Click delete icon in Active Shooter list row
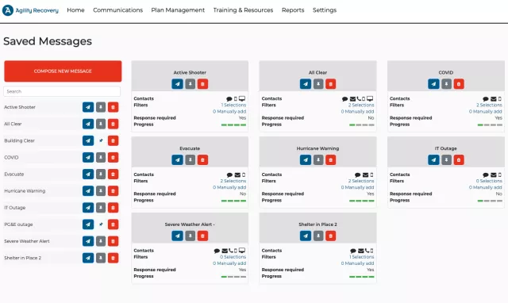 [113, 107]
